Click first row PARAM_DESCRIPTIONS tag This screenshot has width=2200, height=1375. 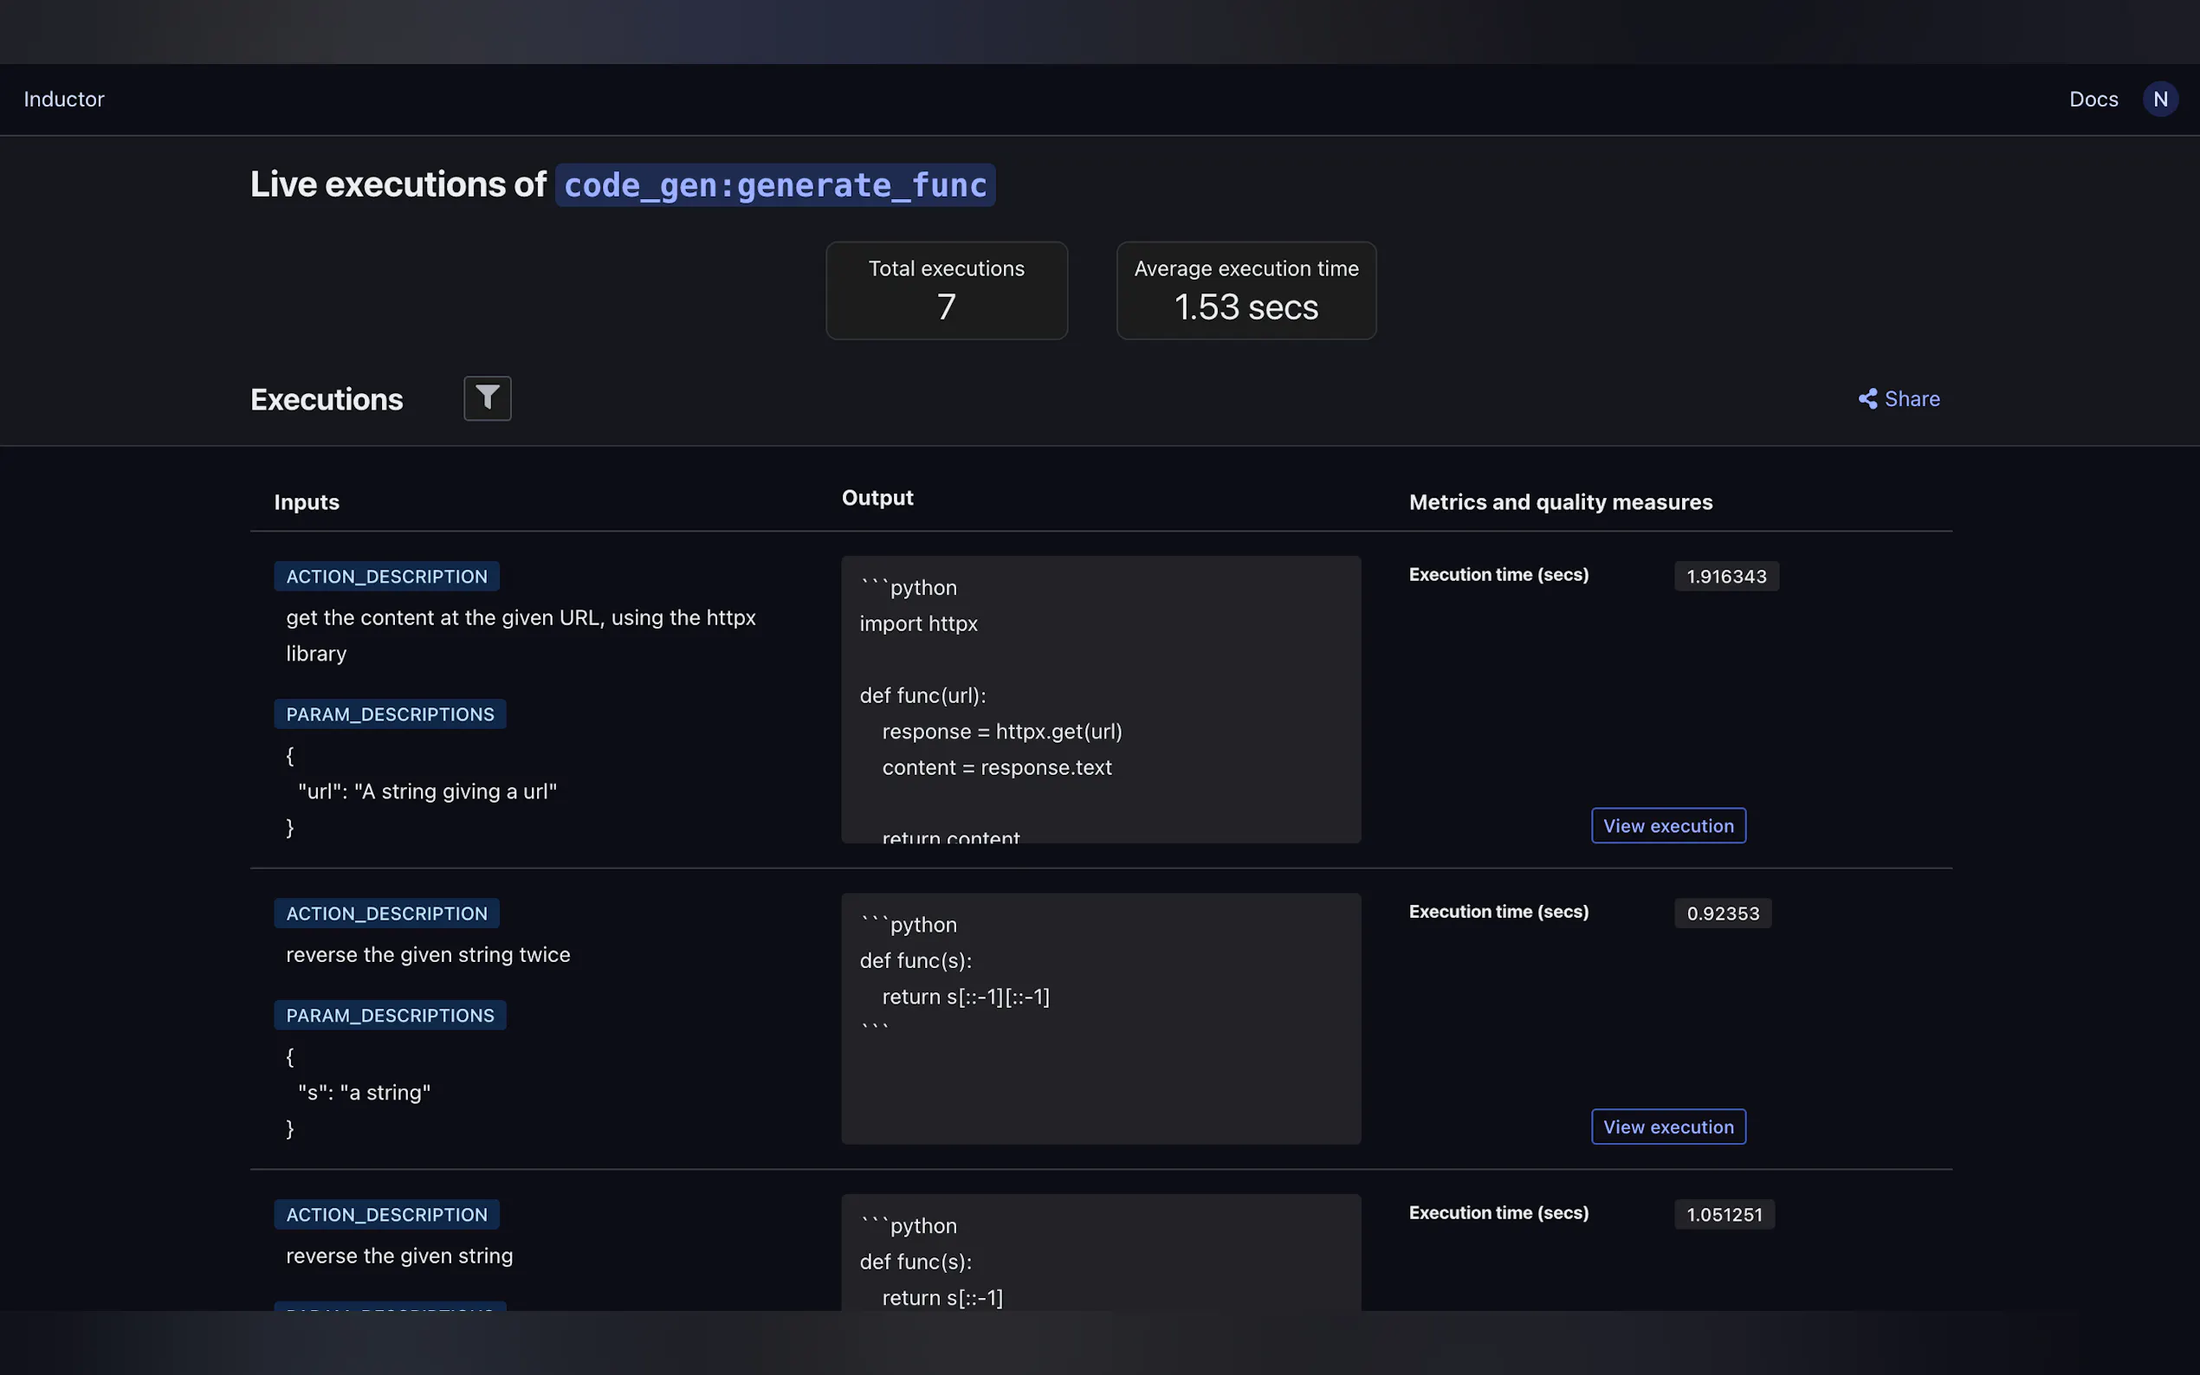(x=390, y=713)
